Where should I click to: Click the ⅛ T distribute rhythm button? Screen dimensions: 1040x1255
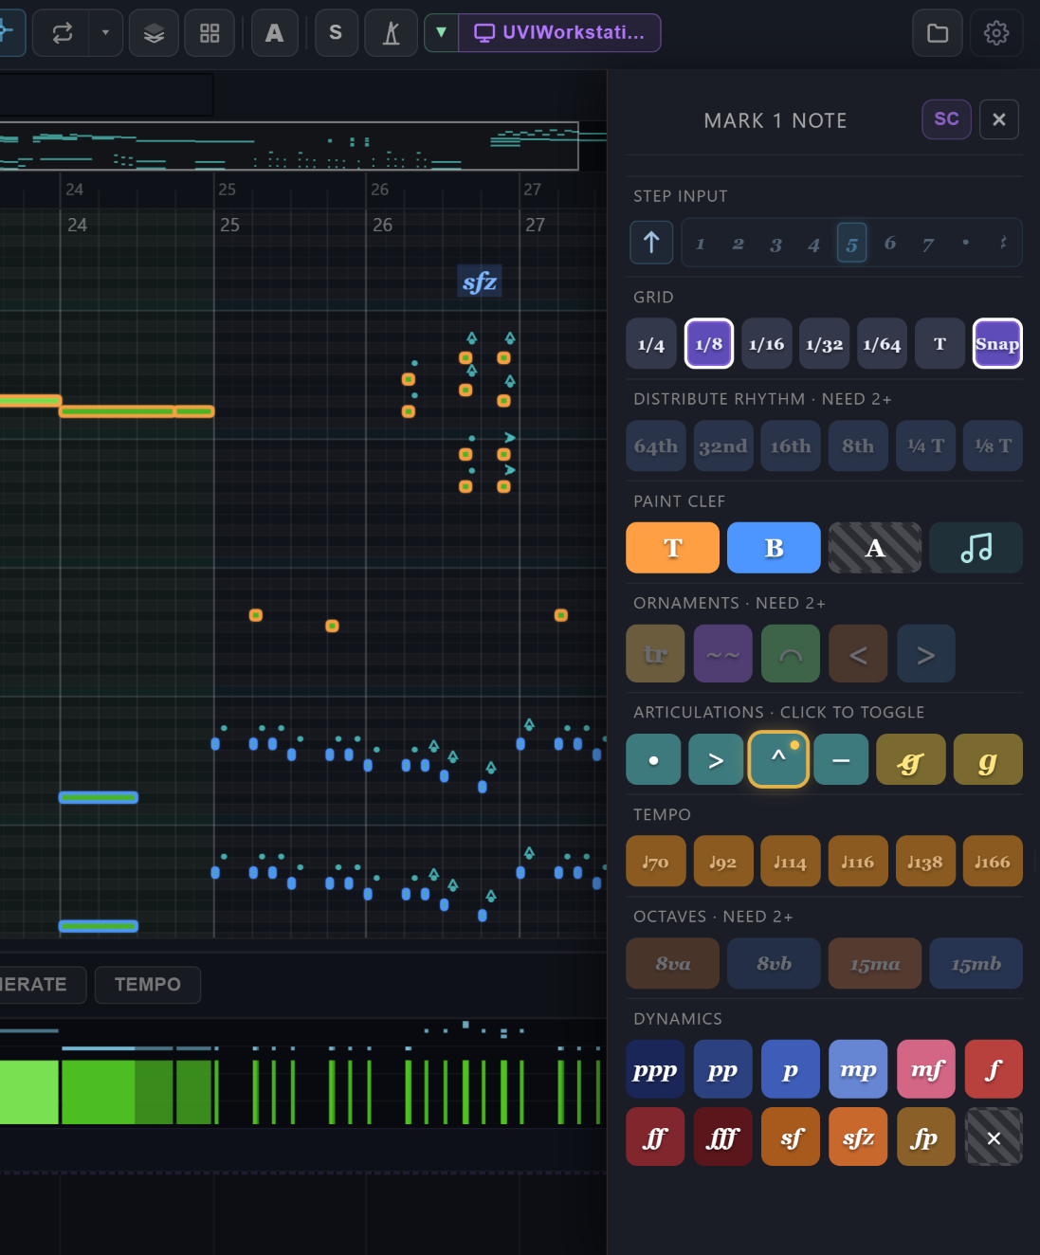click(x=994, y=446)
